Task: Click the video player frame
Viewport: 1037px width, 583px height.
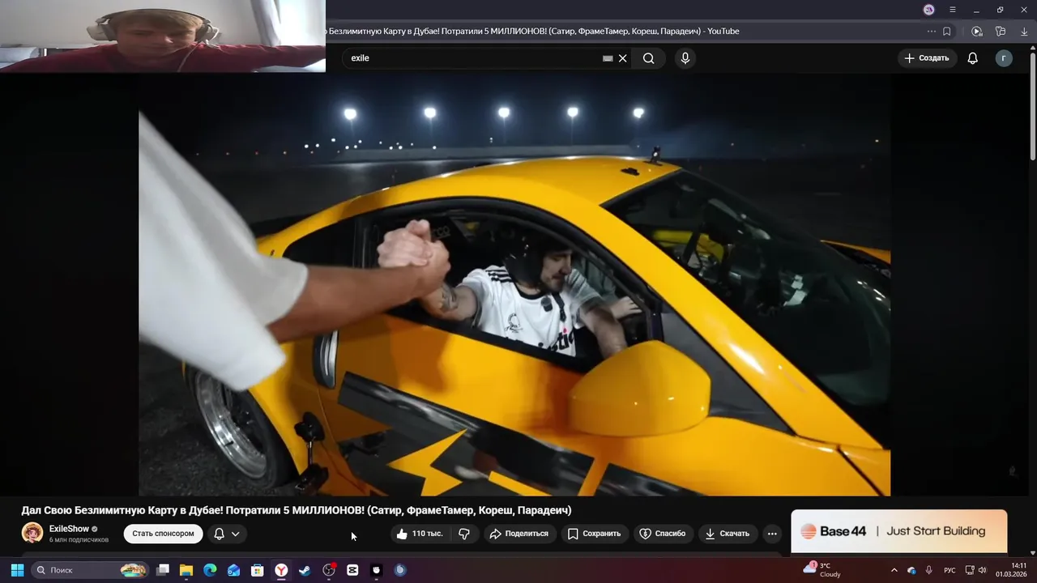Action: click(514, 285)
